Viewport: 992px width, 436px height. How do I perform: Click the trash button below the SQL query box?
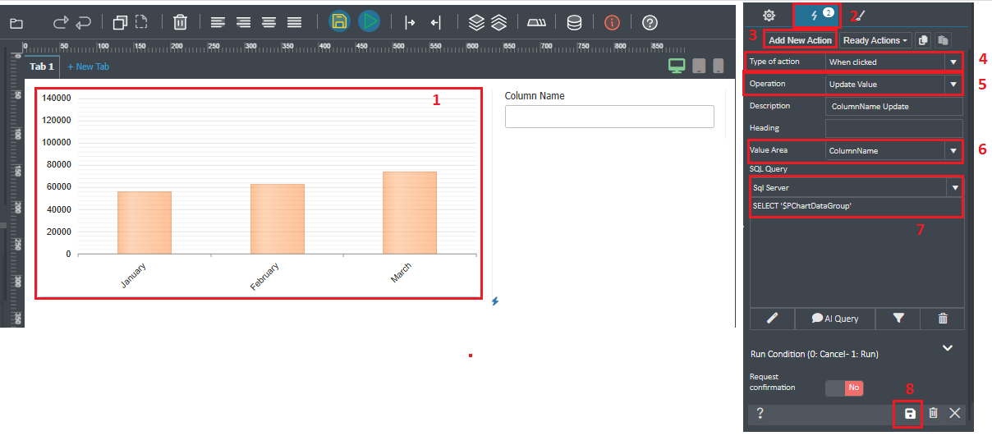(x=943, y=319)
